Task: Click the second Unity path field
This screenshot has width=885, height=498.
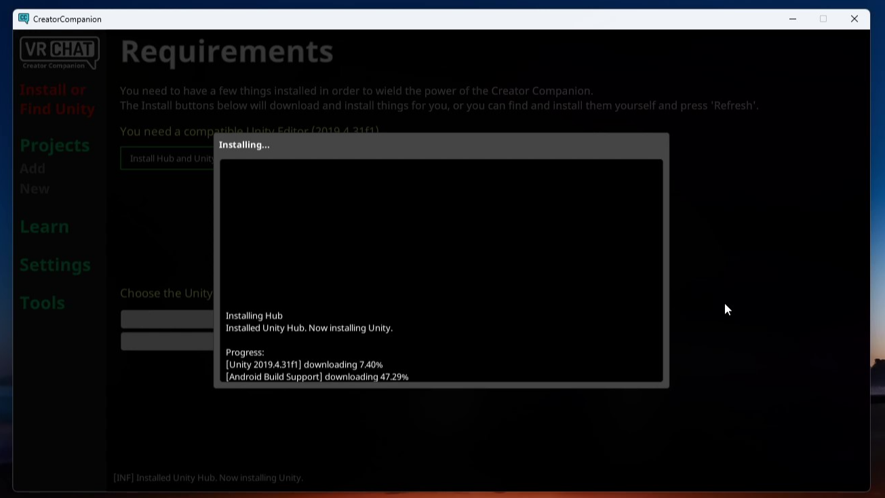Action: (x=168, y=341)
